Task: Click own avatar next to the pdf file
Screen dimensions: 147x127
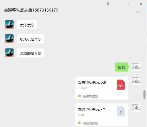Action: [x=136, y=81]
